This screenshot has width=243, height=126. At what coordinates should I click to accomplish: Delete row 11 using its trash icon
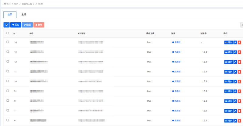pyautogui.click(x=239, y=72)
